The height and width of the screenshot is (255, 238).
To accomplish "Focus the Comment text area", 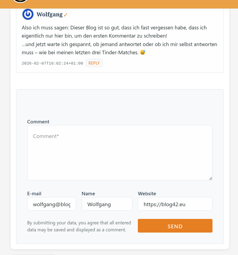I will coord(120,153).
